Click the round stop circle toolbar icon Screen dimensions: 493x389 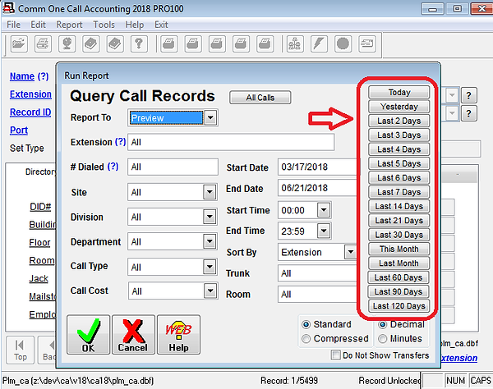(343, 43)
